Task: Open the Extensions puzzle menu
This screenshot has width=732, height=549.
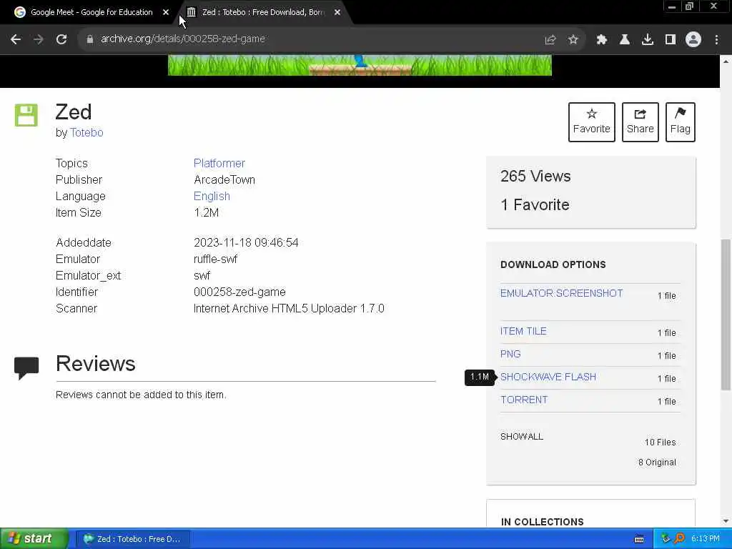Action: [x=602, y=40]
